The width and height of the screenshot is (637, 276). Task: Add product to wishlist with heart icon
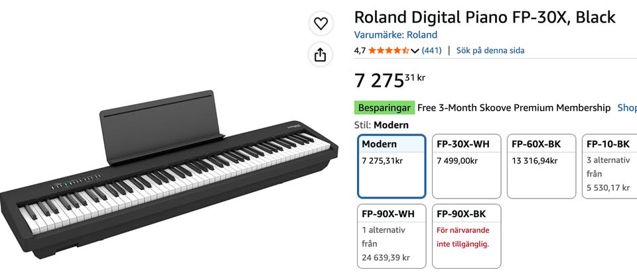321,24
